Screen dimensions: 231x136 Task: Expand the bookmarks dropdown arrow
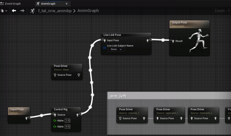tap(6, 11)
